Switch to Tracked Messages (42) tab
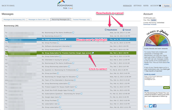Image resolution: width=172 pixels, height=110 pixels. coord(81,20)
